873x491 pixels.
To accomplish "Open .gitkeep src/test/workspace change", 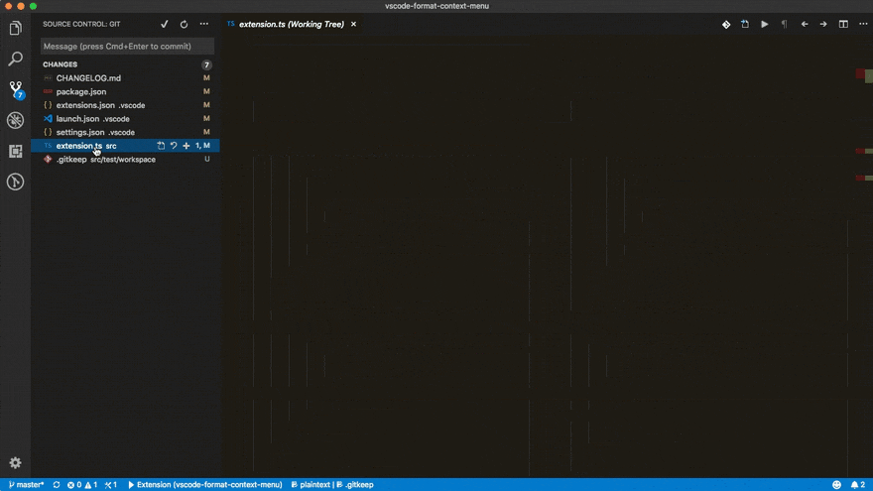I will coord(125,160).
